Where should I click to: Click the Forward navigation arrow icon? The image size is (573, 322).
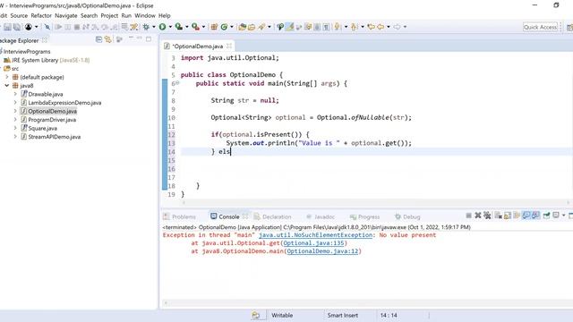point(397,27)
